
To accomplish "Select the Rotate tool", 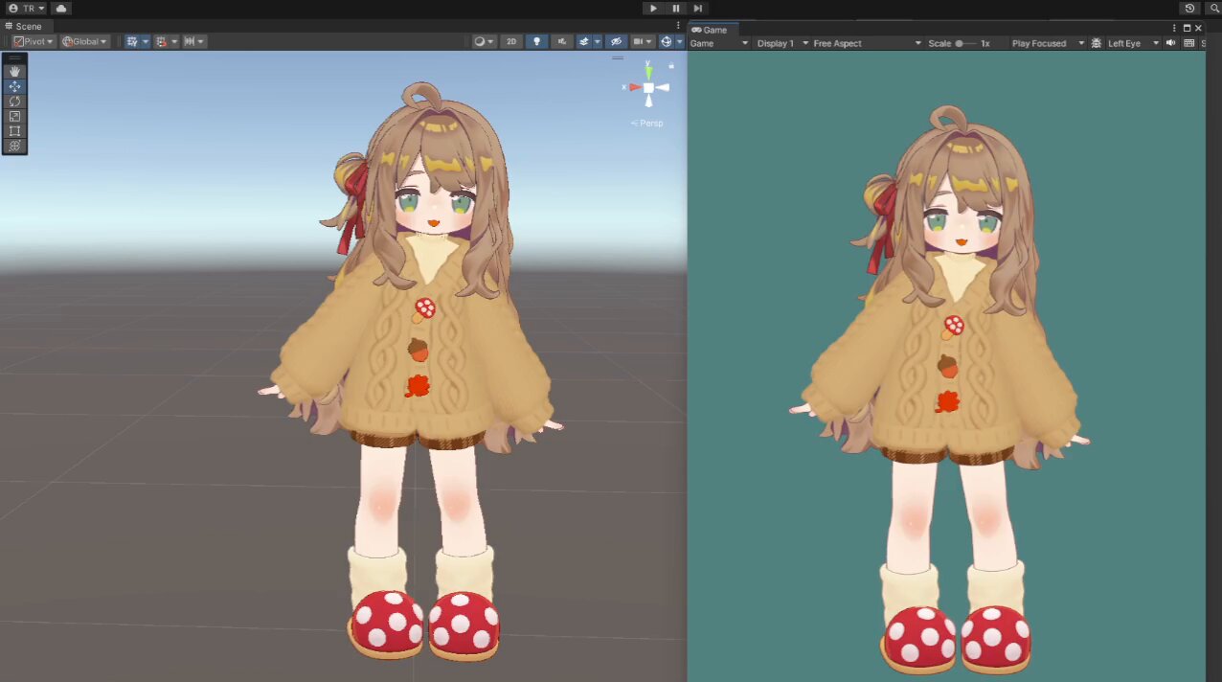I will (x=14, y=102).
